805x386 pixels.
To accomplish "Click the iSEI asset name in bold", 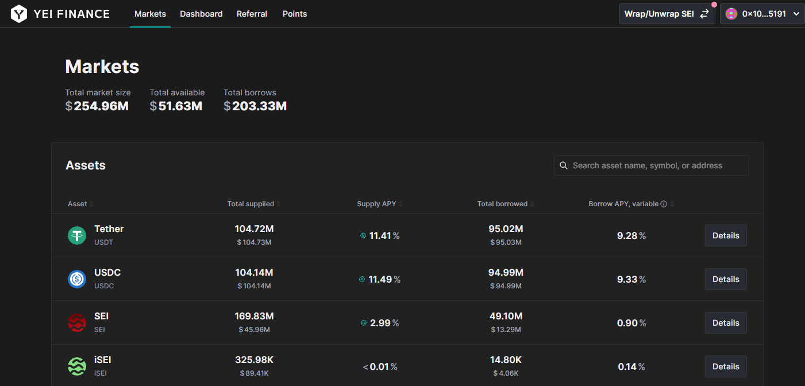I will tap(103, 360).
